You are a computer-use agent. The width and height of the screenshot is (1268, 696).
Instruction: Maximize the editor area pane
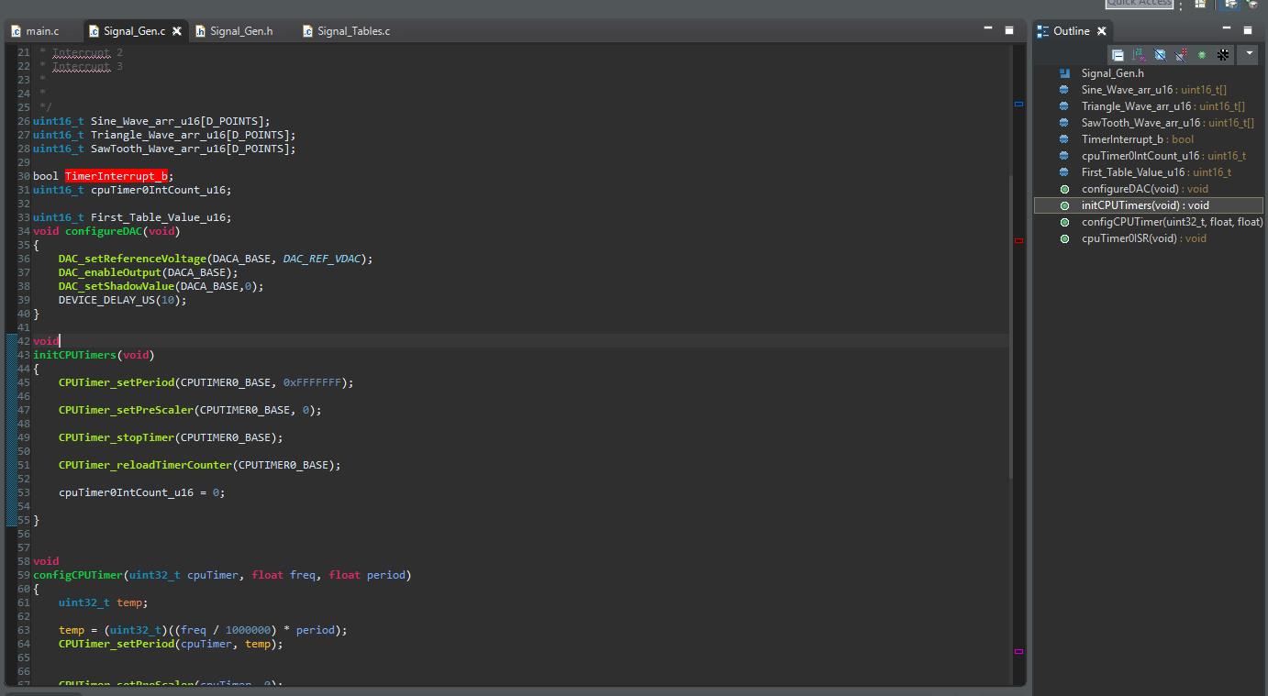[x=1009, y=30]
